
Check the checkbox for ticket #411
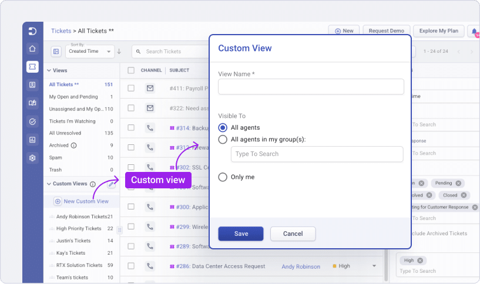tap(131, 89)
